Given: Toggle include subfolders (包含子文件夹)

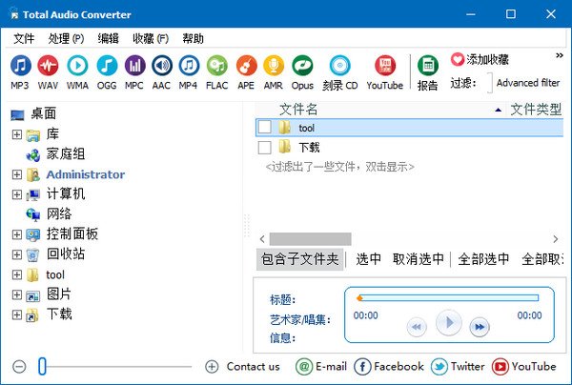Looking at the screenshot, I should 300,259.
